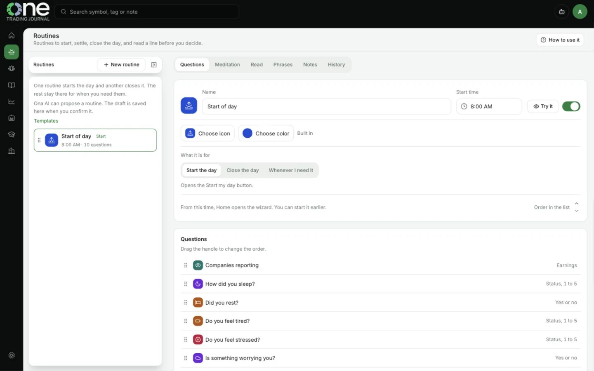594x371 pixels.
Task: Toggle the routine enabled switch off
Action: [571, 106]
